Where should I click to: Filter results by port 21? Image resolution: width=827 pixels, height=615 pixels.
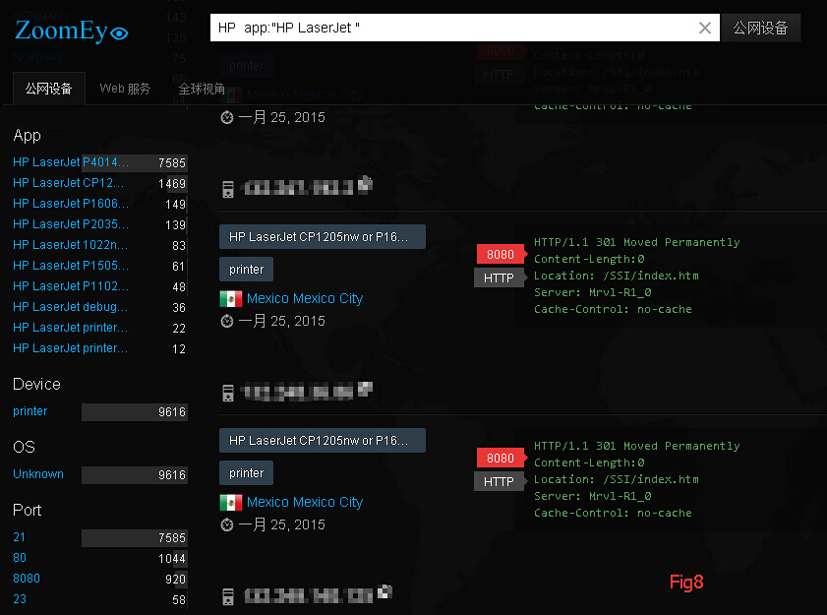[x=19, y=537]
